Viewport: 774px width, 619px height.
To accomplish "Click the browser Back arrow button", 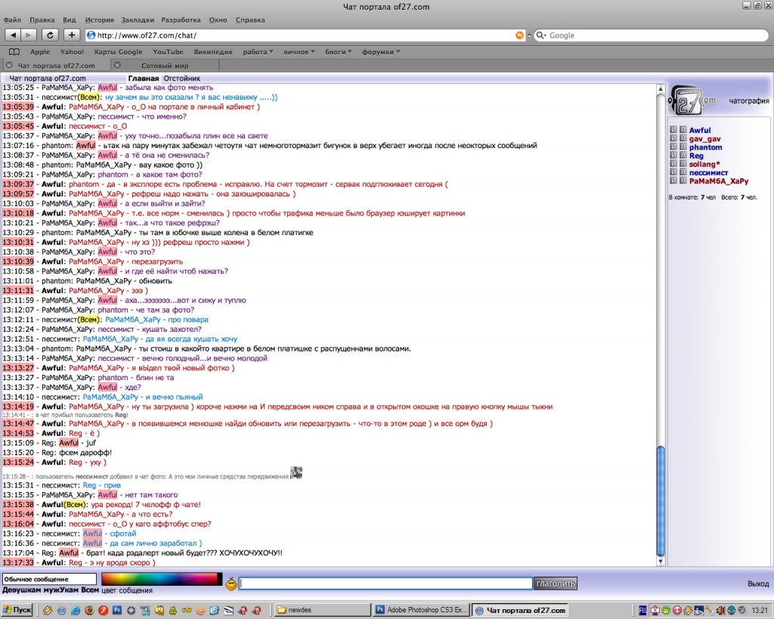I will click(13, 35).
